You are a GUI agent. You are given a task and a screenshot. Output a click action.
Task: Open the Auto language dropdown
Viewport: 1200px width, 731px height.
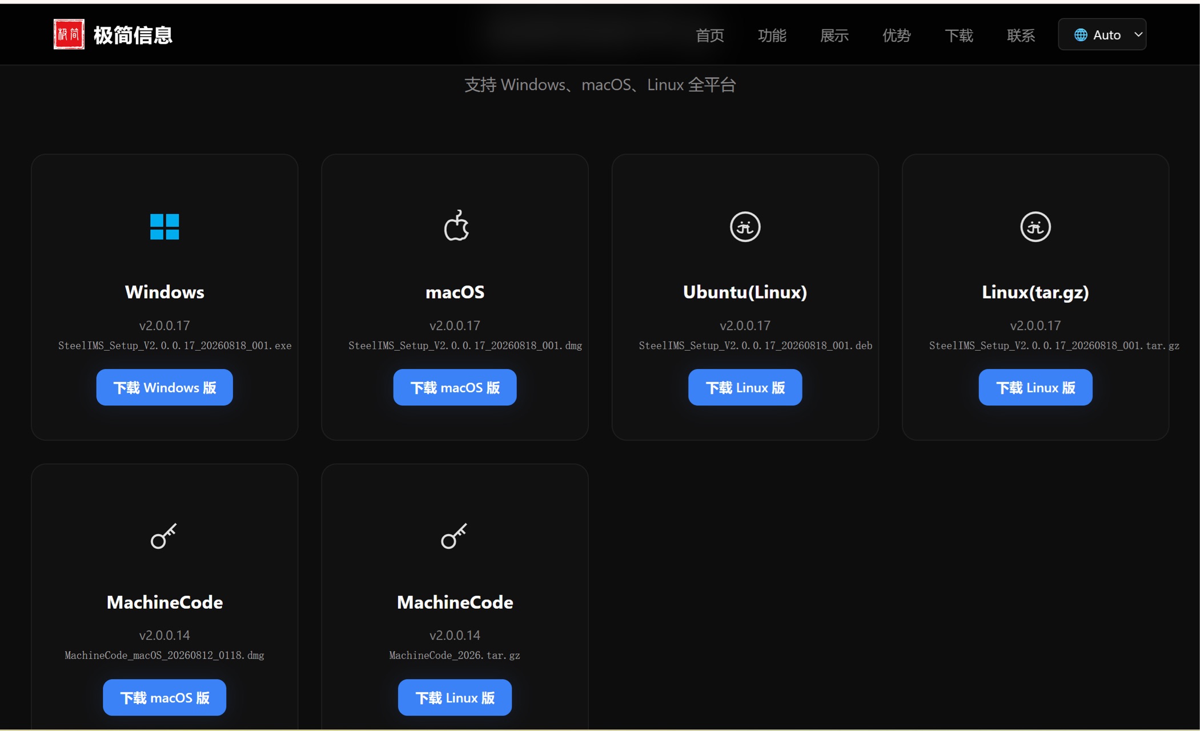(x=1102, y=35)
